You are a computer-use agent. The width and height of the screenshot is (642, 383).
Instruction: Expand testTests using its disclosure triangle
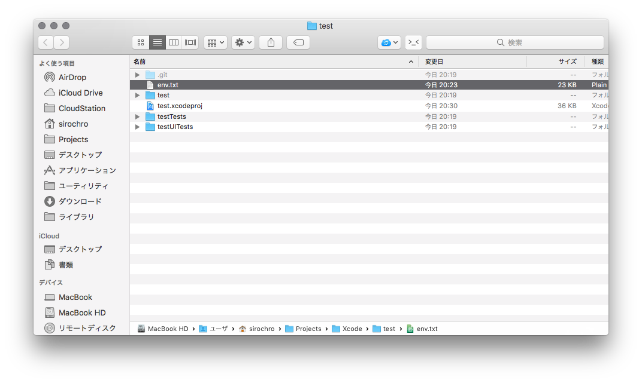coord(137,116)
